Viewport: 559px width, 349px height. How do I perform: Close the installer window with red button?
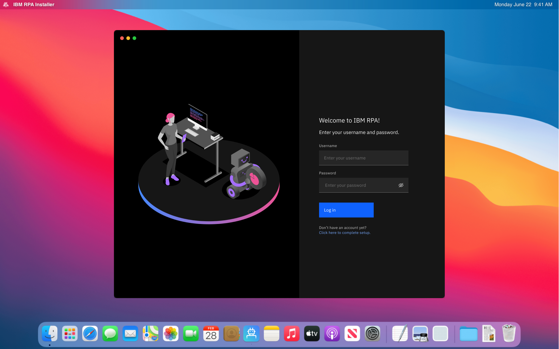122,38
